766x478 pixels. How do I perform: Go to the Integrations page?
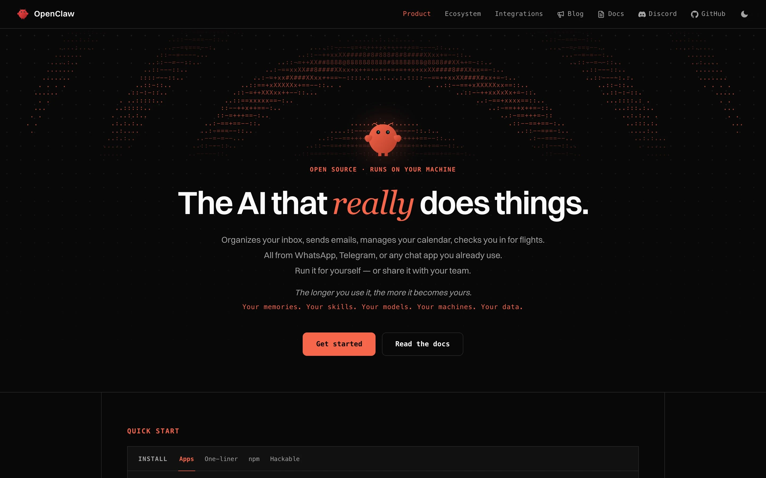(x=519, y=14)
